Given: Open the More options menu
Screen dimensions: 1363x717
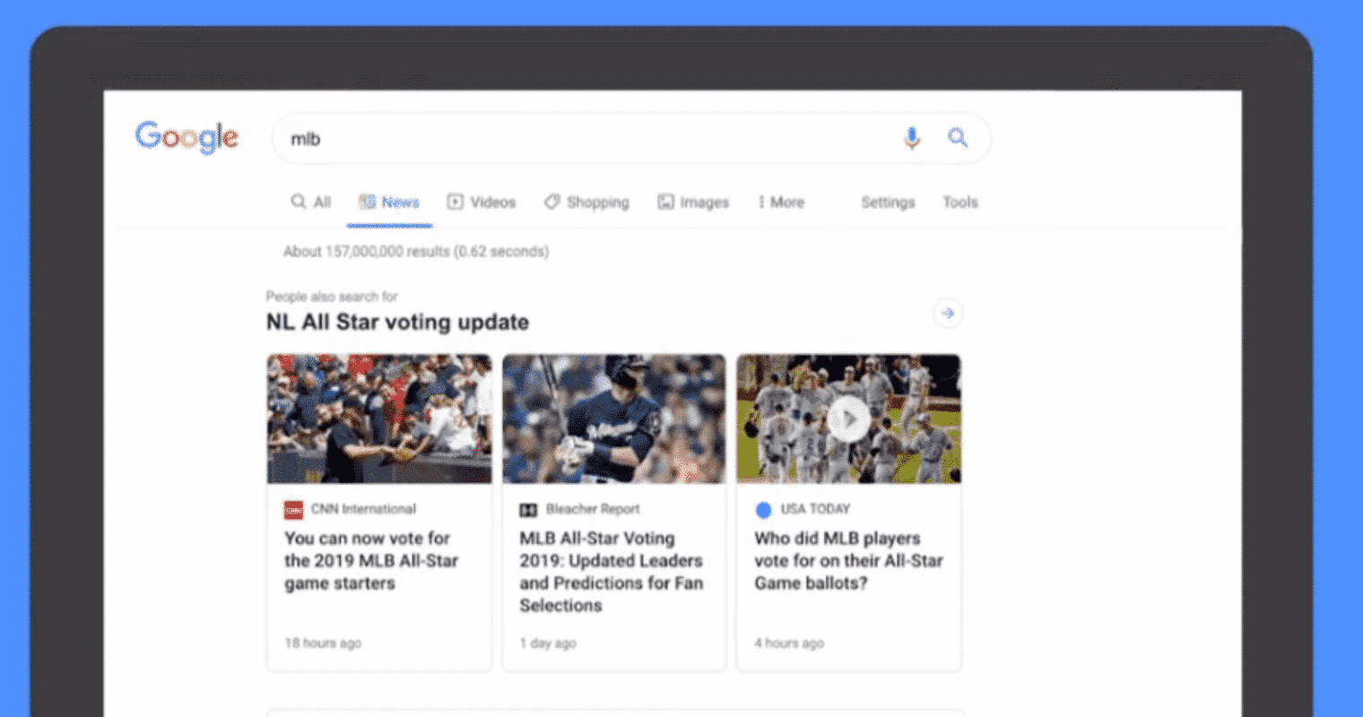Looking at the screenshot, I should point(780,203).
